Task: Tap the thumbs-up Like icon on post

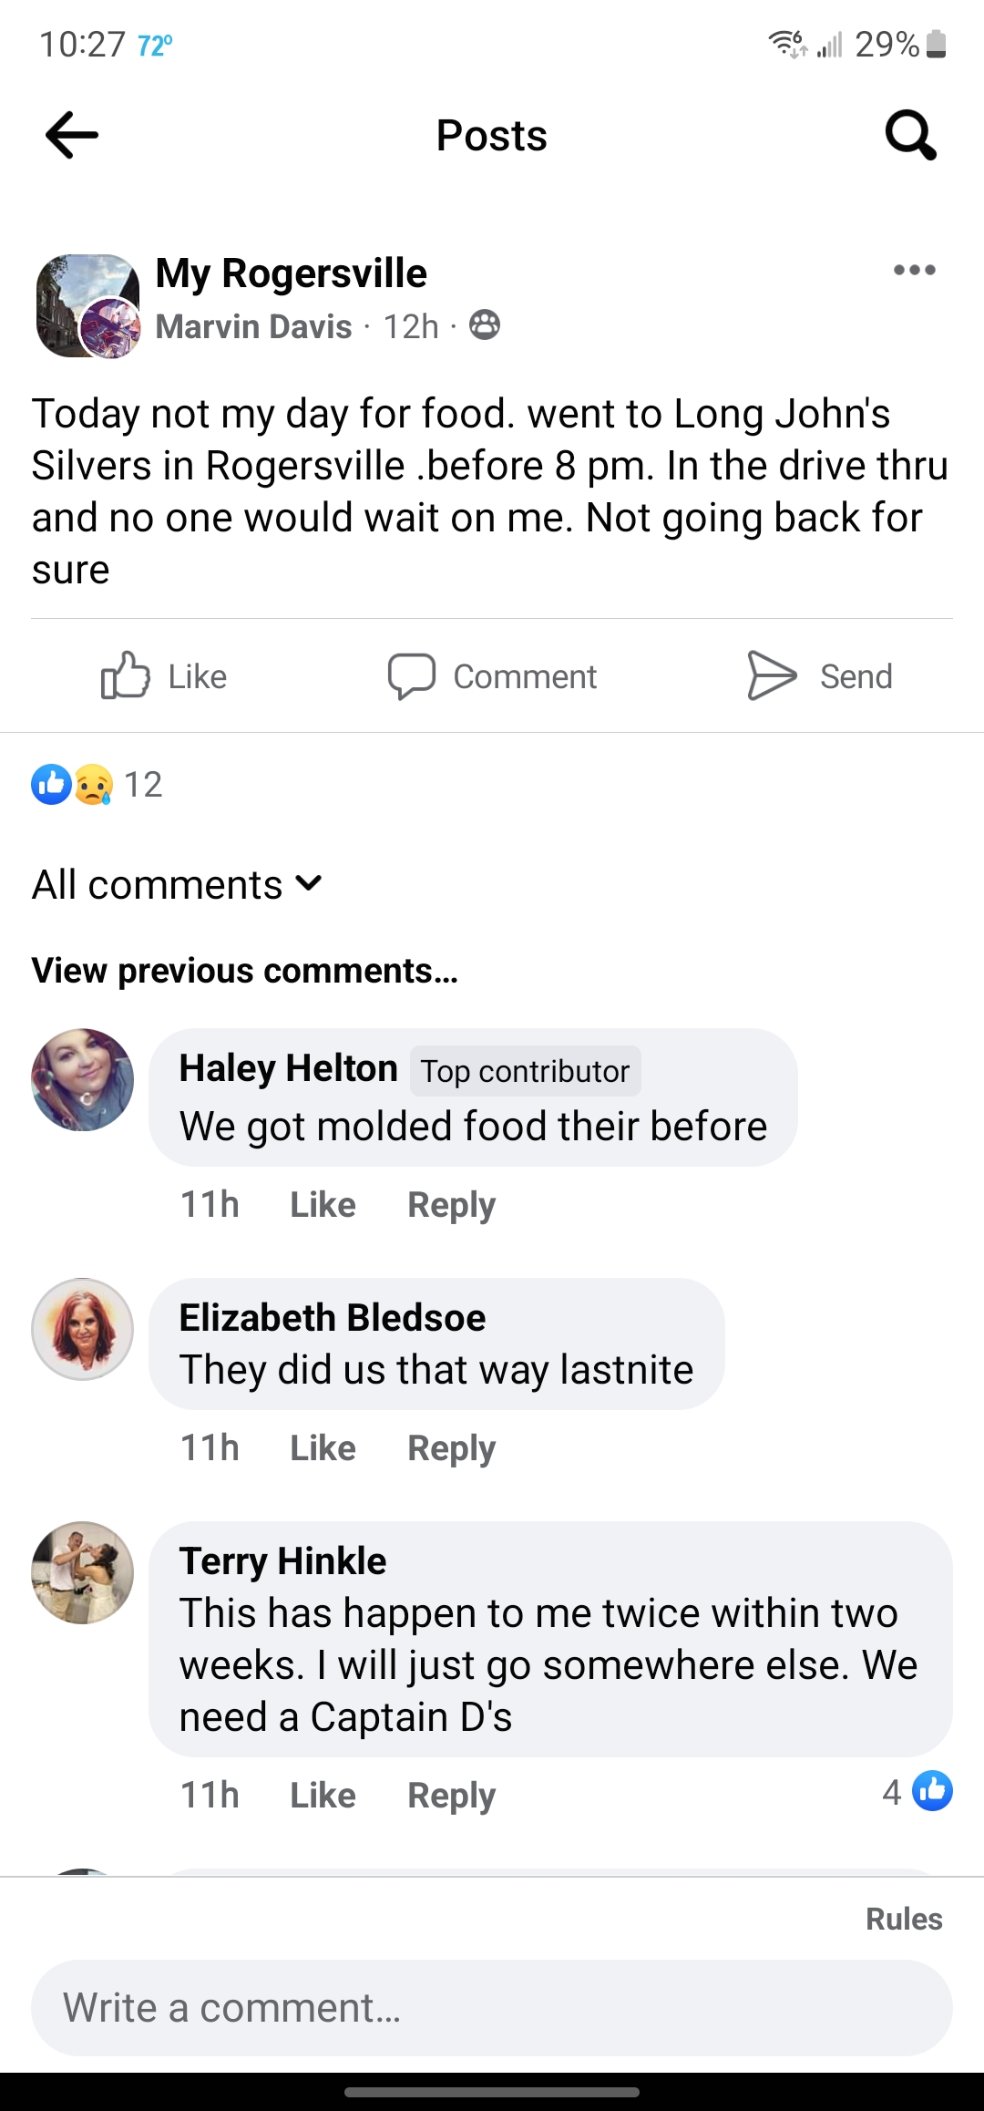Action: click(125, 675)
